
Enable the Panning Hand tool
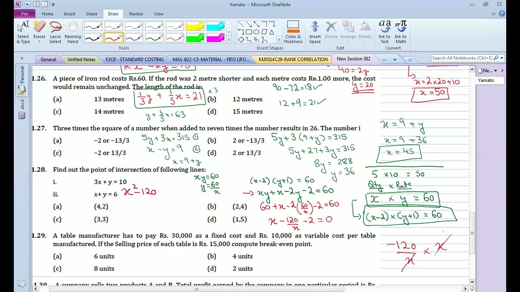pyautogui.click(x=73, y=32)
